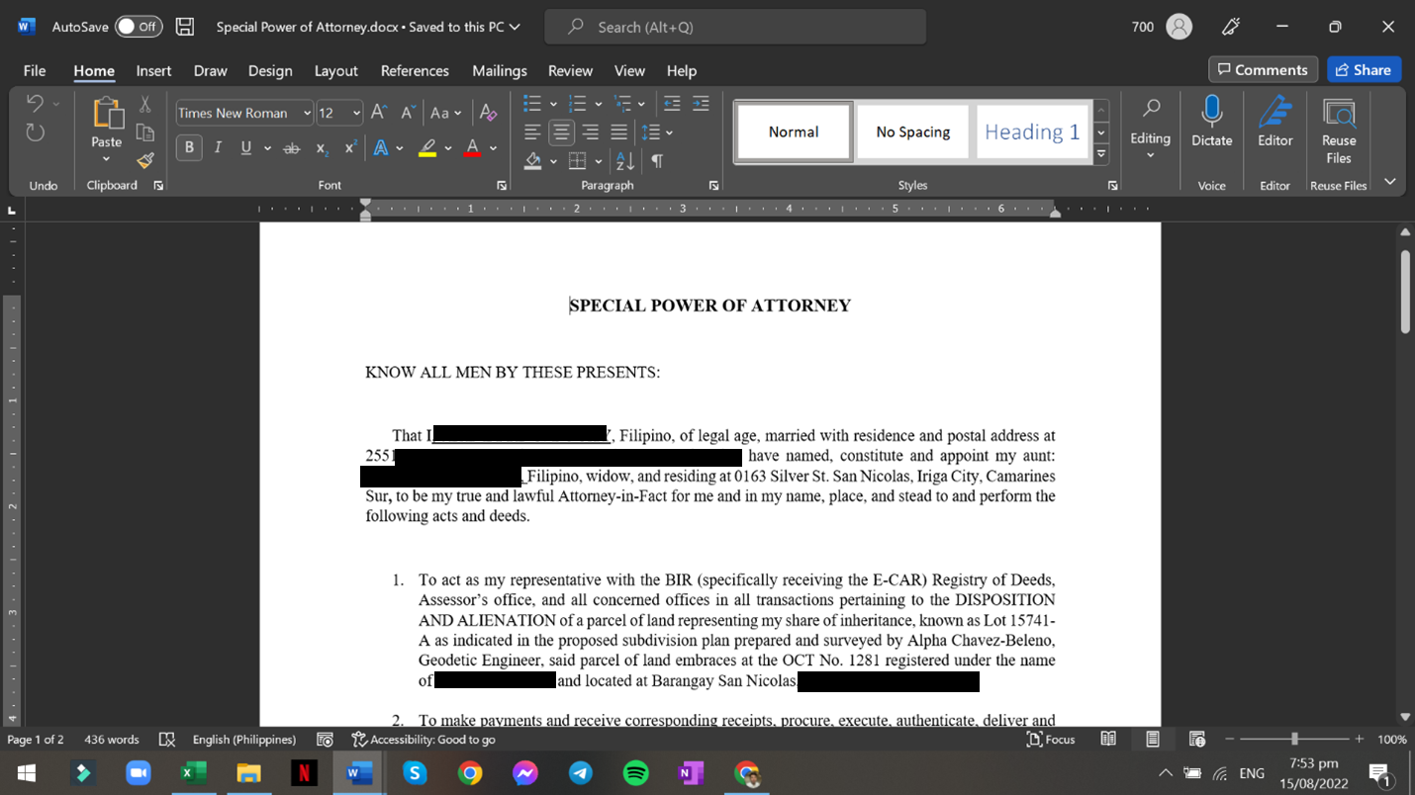Collapse the ribbon with the chevron

click(x=1389, y=182)
